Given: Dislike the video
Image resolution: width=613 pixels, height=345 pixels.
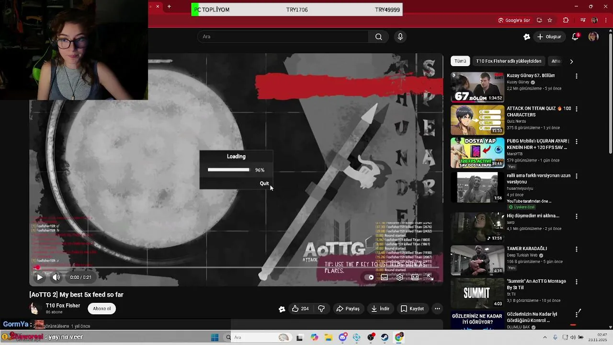Looking at the screenshot, I should tap(321, 309).
